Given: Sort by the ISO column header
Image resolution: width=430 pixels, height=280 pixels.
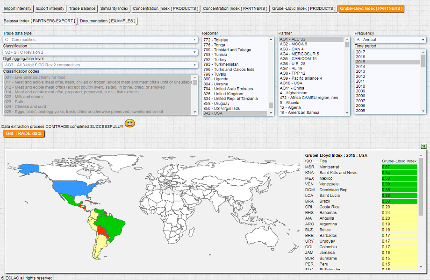Looking at the screenshot, I should tap(308, 161).
